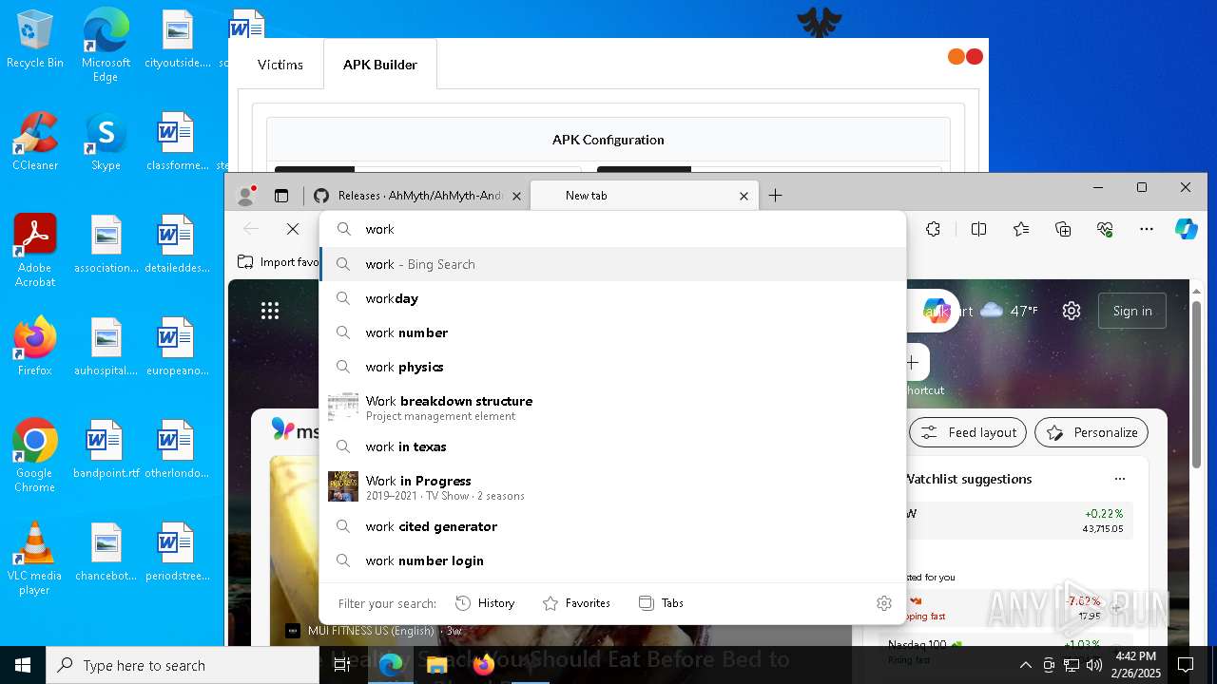Close the New tab tab
The width and height of the screenshot is (1217, 684).
[x=744, y=196]
